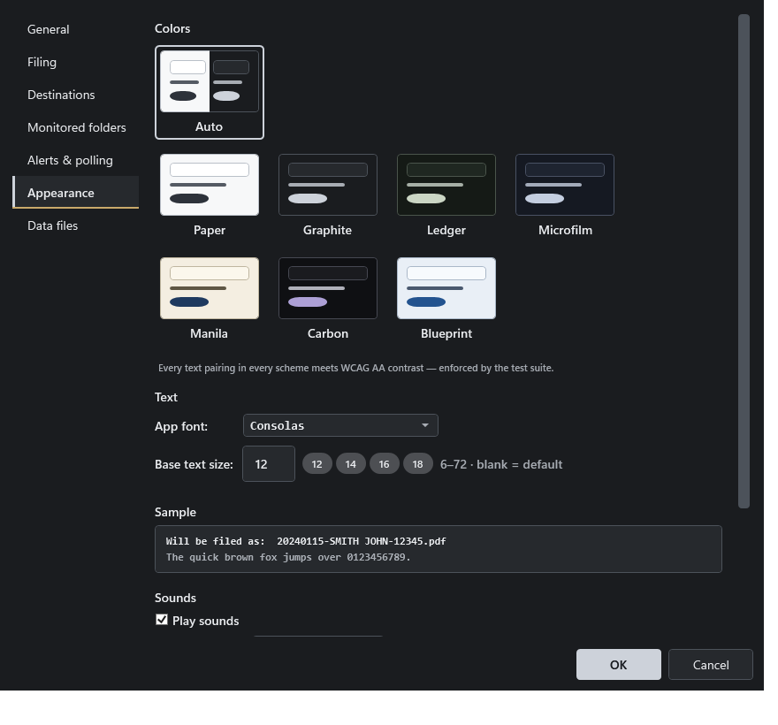The width and height of the screenshot is (778, 725).
Task: Set text size to 18 preset
Action: tap(418, 464)
